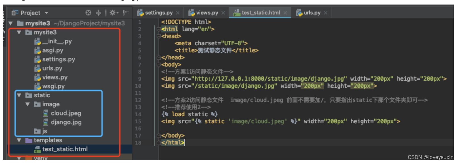This screenshot has height=163, width=458.
Task: Select settings.py in the project tree
Action: point(58,59)
